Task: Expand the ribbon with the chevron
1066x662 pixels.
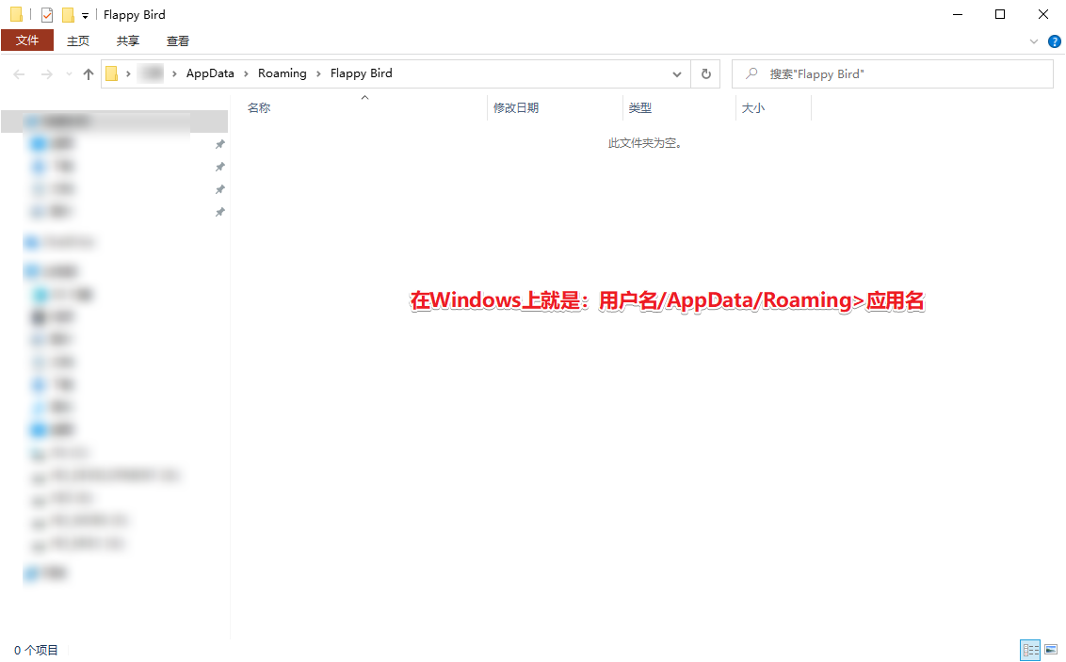Action: [x=1033, y=41]
